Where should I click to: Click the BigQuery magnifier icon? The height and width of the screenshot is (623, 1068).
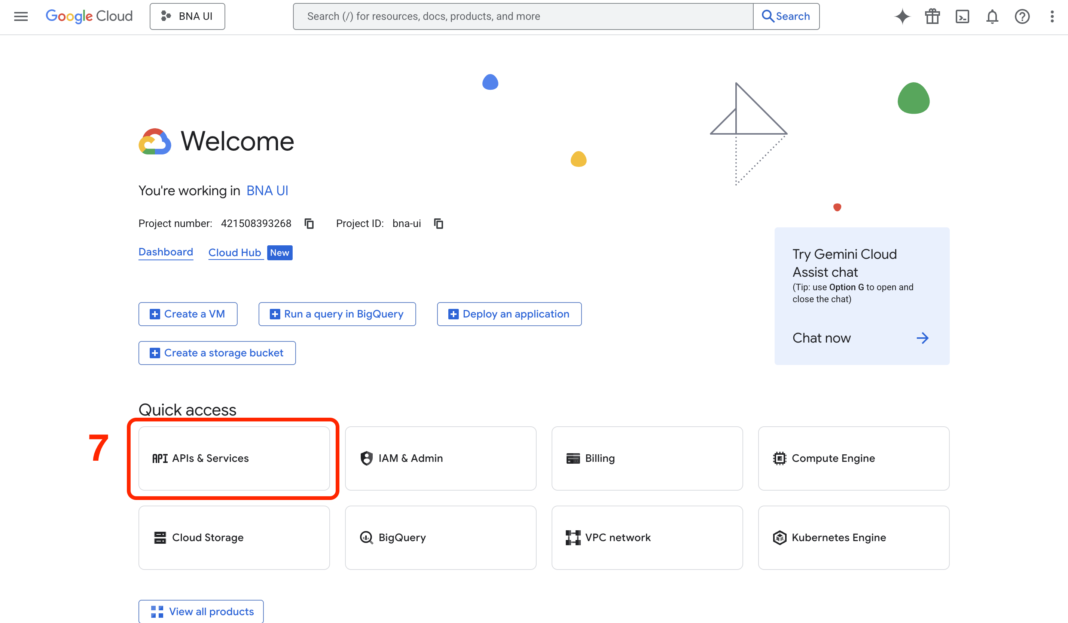(x=366, y=537)
